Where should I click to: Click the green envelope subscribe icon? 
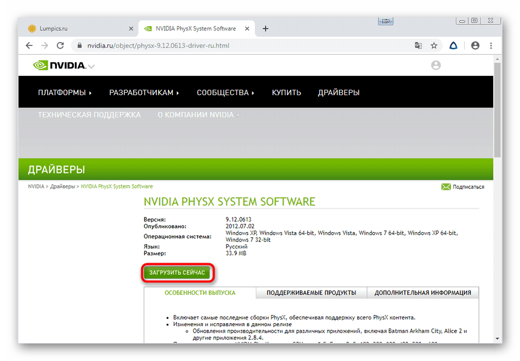(446, 187)
